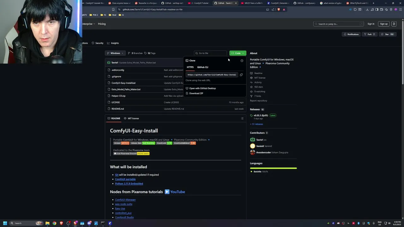Click the Windows Start button
404x227 pixels.
5,223
